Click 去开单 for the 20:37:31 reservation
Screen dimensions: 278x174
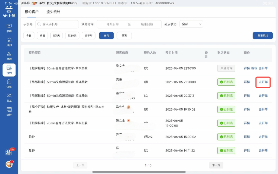click(x=263, y=95)
